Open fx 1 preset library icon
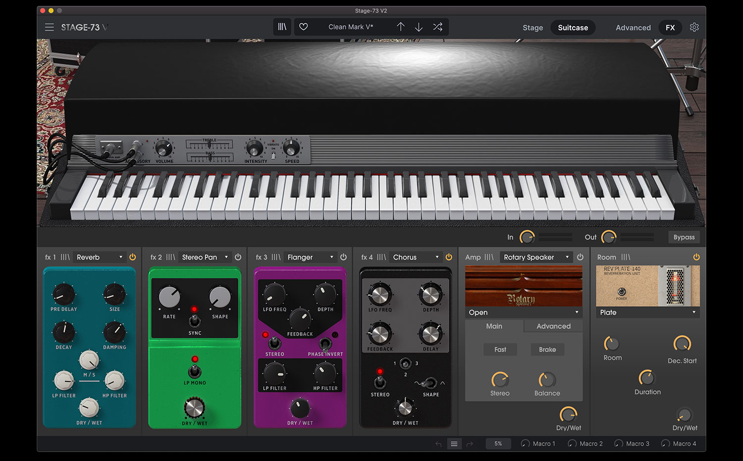Viewport: 743px width, 461px height. 65,257
